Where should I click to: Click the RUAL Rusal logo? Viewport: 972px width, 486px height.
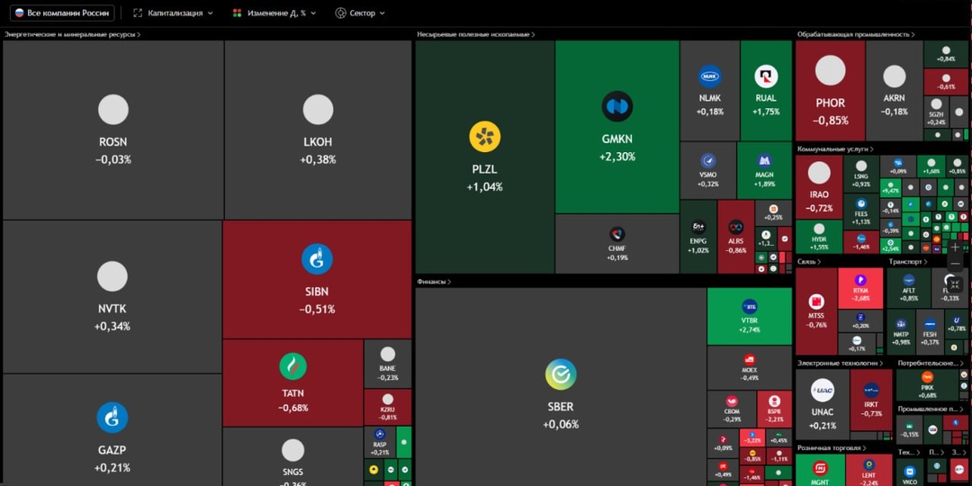[x=766, y=76]
